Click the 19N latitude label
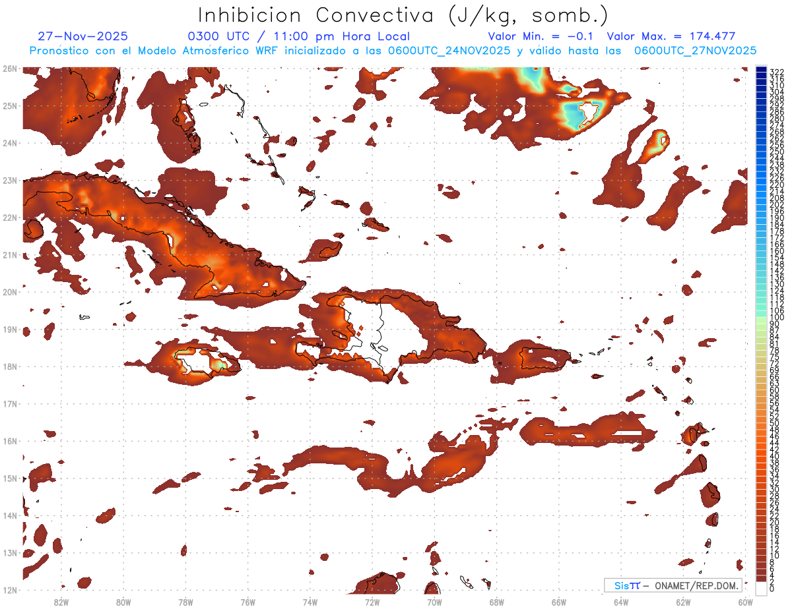This screenshot has width=792, height=611. point(10,329)
